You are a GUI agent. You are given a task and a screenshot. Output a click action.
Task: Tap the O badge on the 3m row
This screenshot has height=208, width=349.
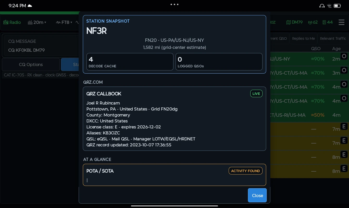point(344,70)
